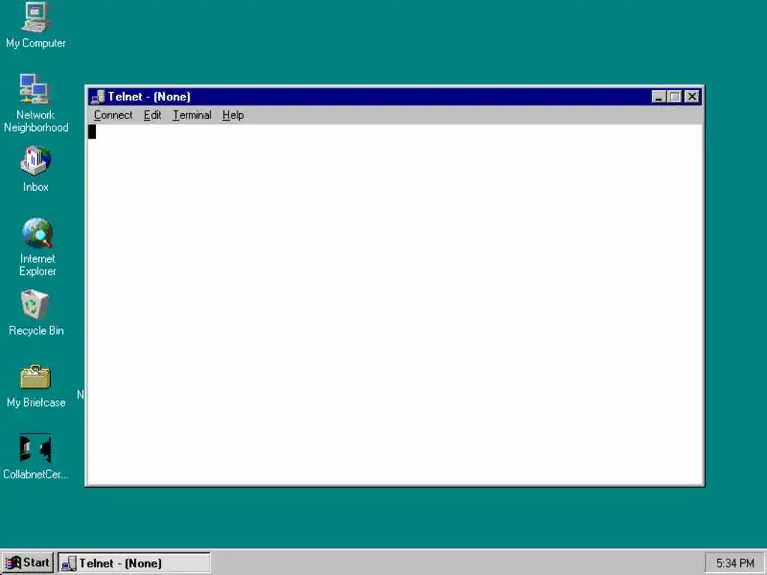767x575 pixels.
Task: Open the Edit menu in Telnet
Action: (152, 115)
